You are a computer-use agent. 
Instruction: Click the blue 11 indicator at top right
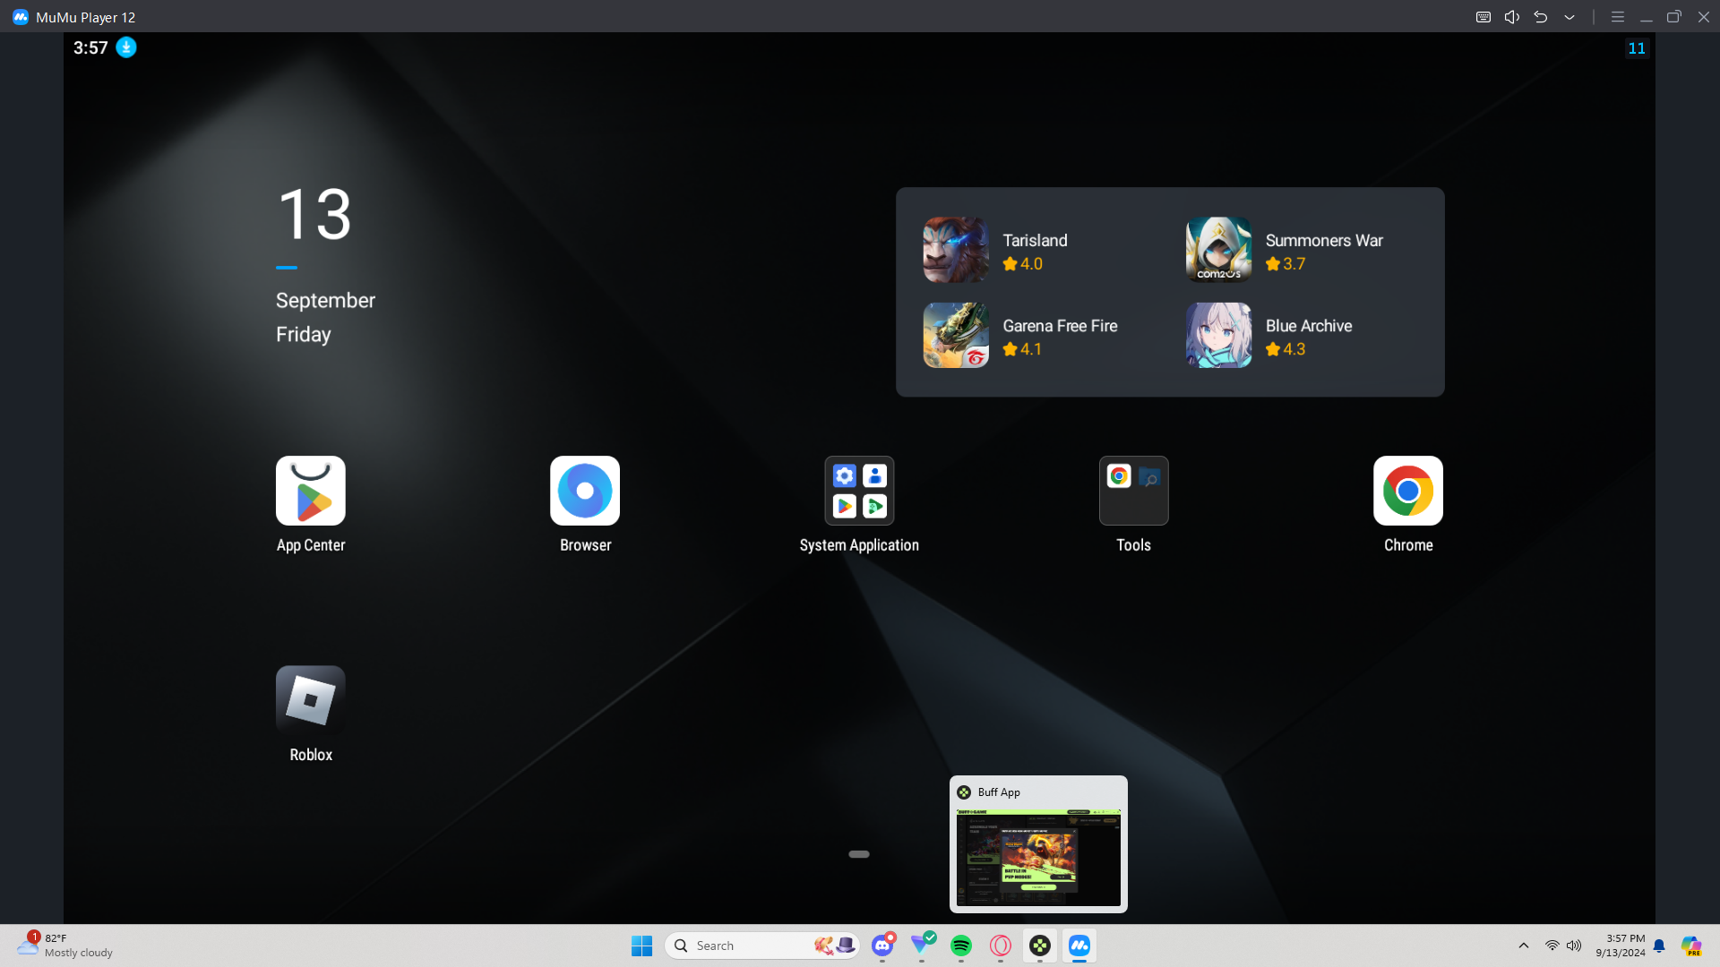[x=1637, y=48]
